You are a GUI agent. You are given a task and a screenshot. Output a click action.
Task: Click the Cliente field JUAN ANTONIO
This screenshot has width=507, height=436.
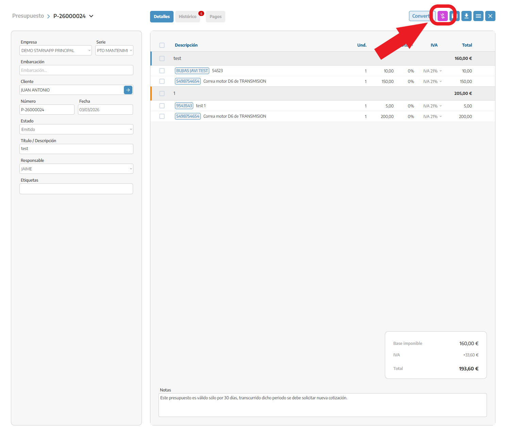(71, 90)
